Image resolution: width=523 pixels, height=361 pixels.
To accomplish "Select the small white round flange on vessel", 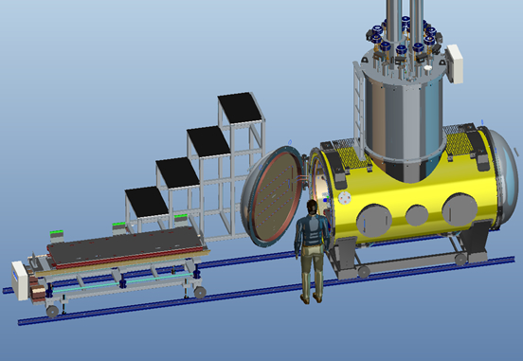I will point(345,197).
